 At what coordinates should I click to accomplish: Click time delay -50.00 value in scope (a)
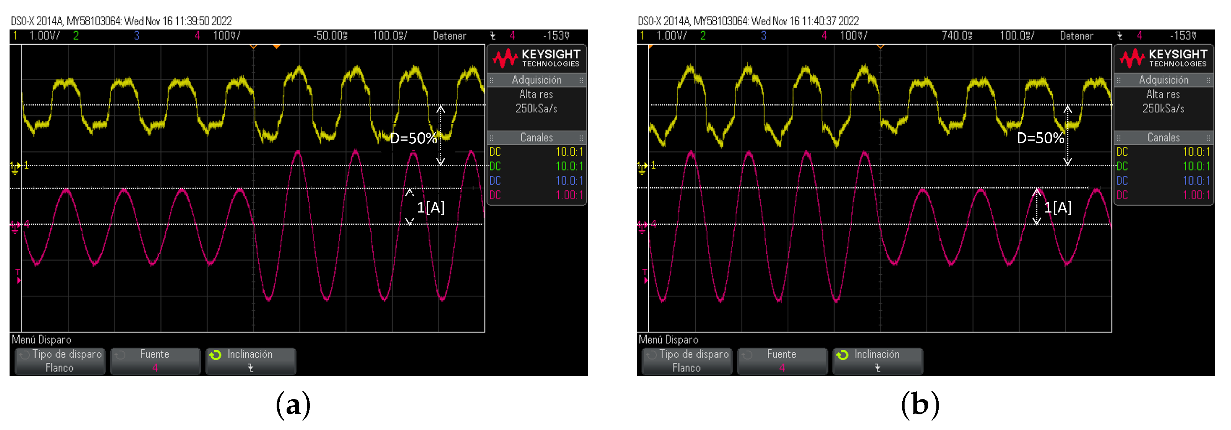330,36
